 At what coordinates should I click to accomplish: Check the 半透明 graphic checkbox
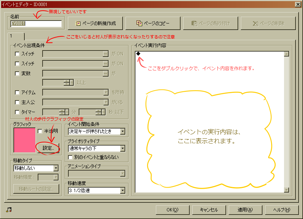pyautogui.click(x=40, y=131)
